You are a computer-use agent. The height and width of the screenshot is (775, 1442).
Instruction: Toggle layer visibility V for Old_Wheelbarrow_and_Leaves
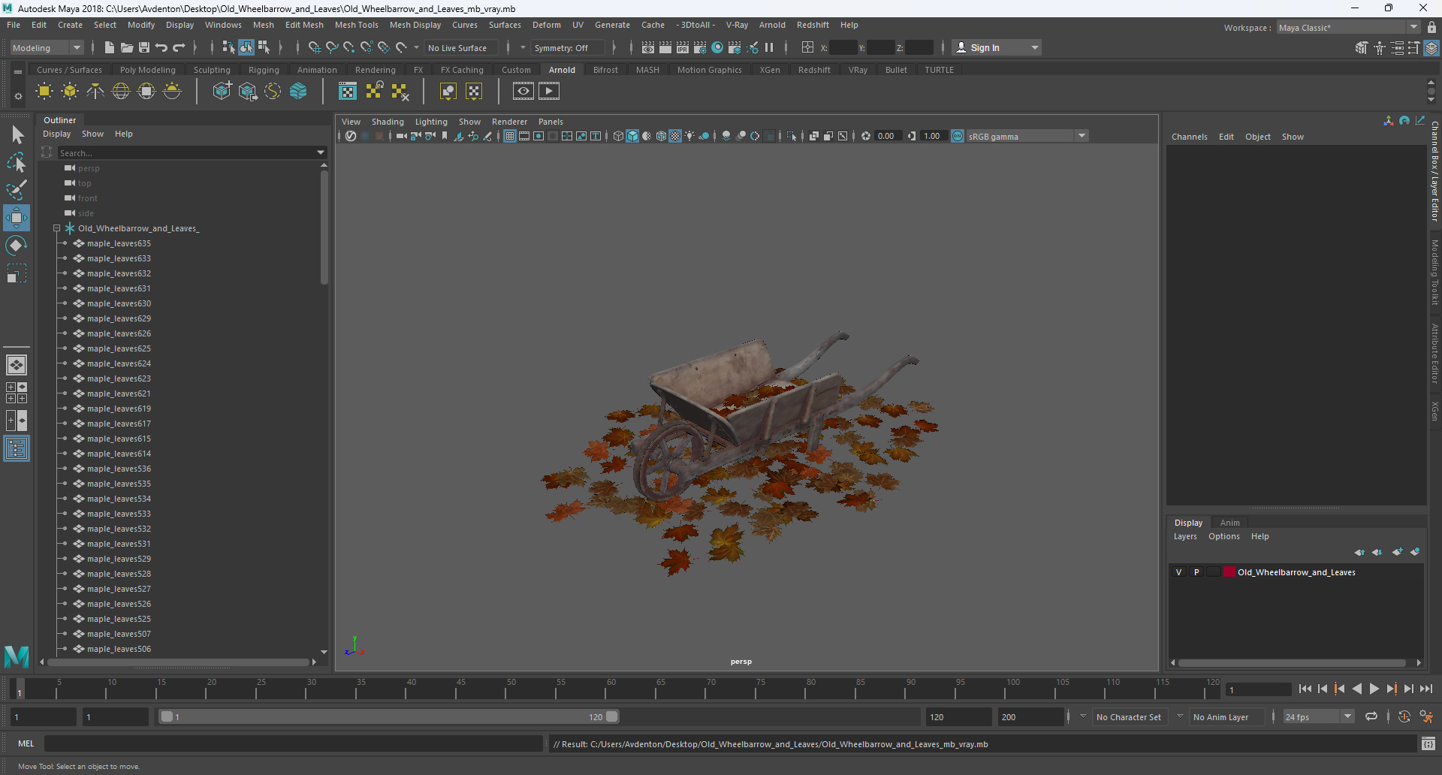point(1178,572)
